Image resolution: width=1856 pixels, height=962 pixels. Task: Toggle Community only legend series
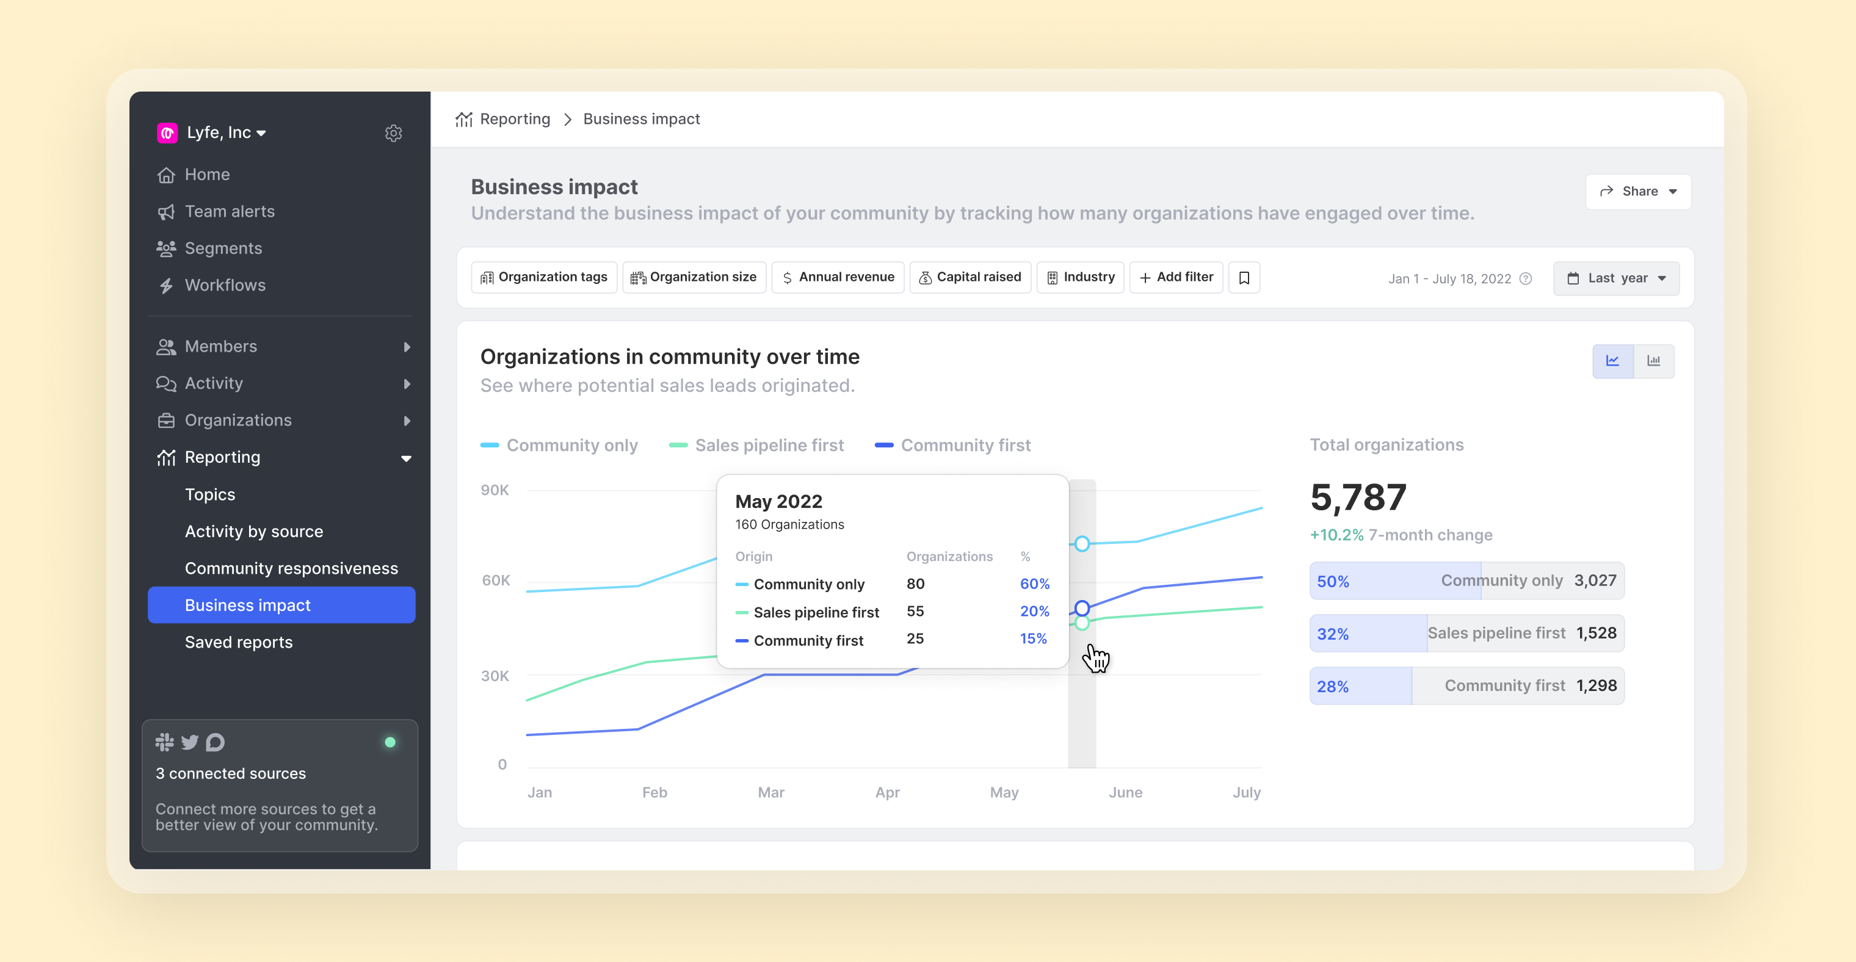[559, 446]
